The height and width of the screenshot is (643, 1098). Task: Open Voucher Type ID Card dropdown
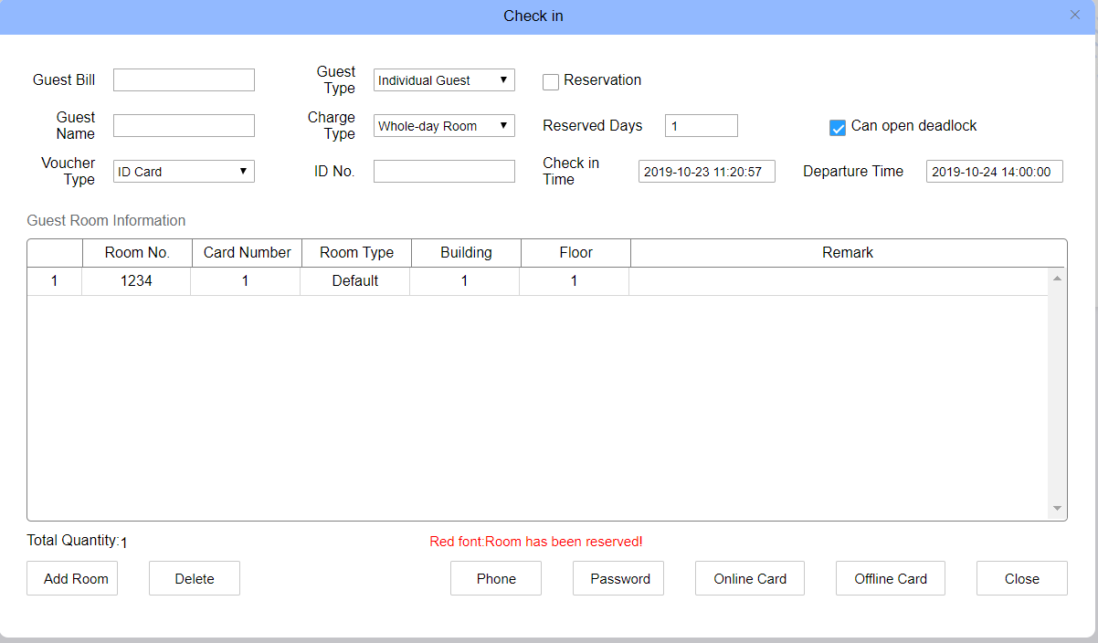(x=184, y=172)
